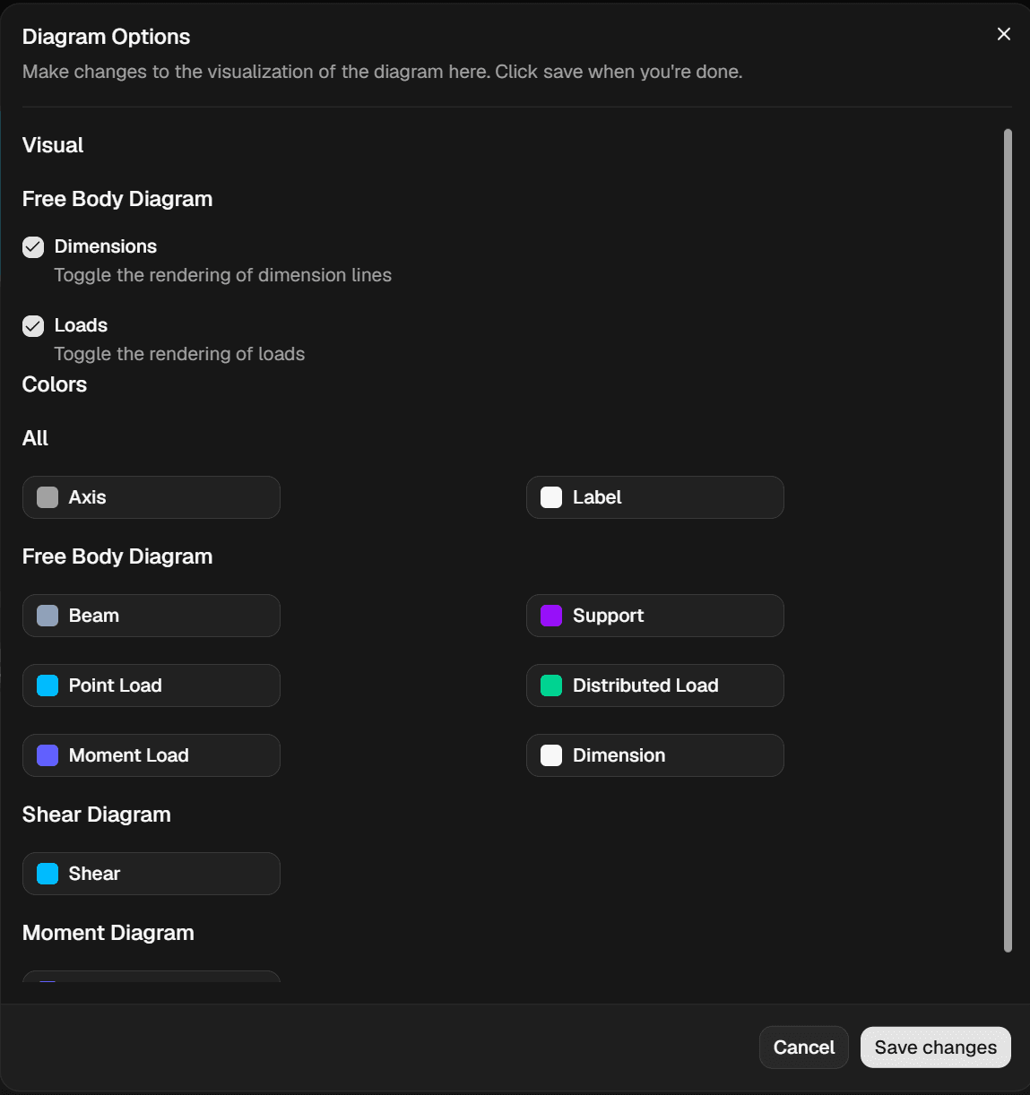Open the Label color picker button
This screenshot has height=1095, width=1030.
pos(655,497)
